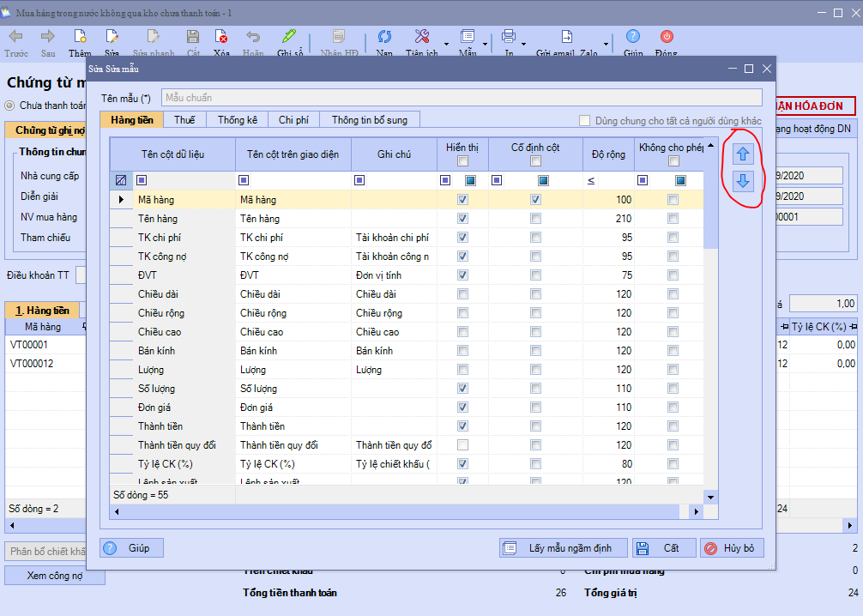Click grid vertical scrollbar up arrow
This screenshot has height=616, width=863.
click(710, 145)
